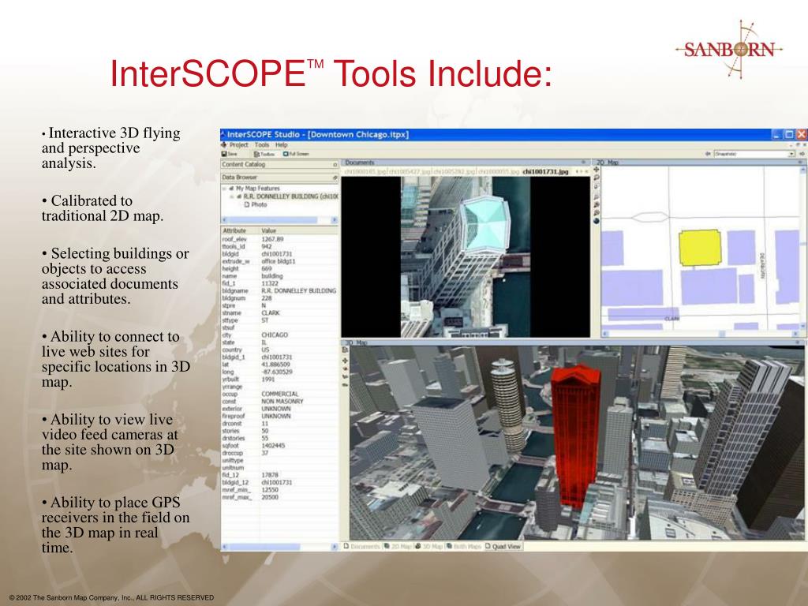Select the mref_min_ value 12550
Image resolution: width=808 pixels, height=606 pixels.
click(270, 490)
